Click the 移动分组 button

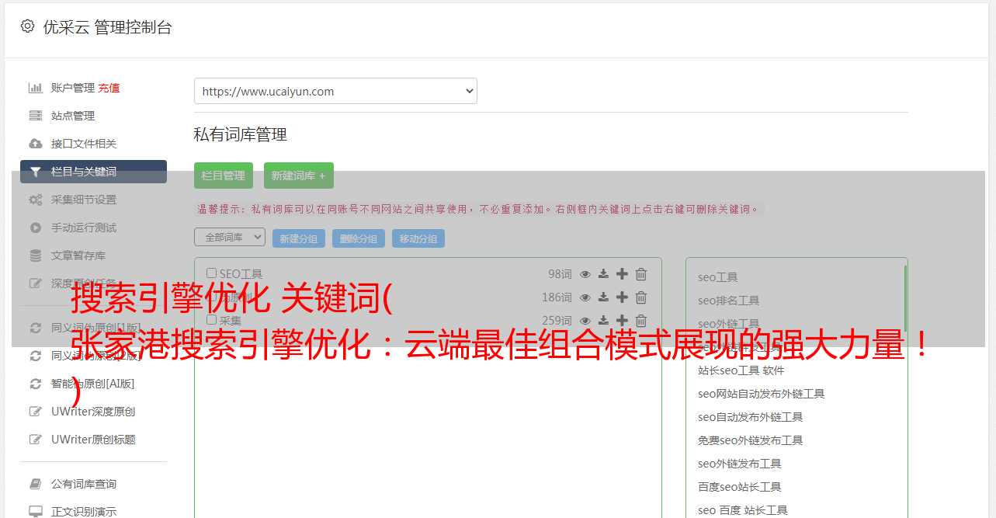pyautogui.click(x=418, y=238)
